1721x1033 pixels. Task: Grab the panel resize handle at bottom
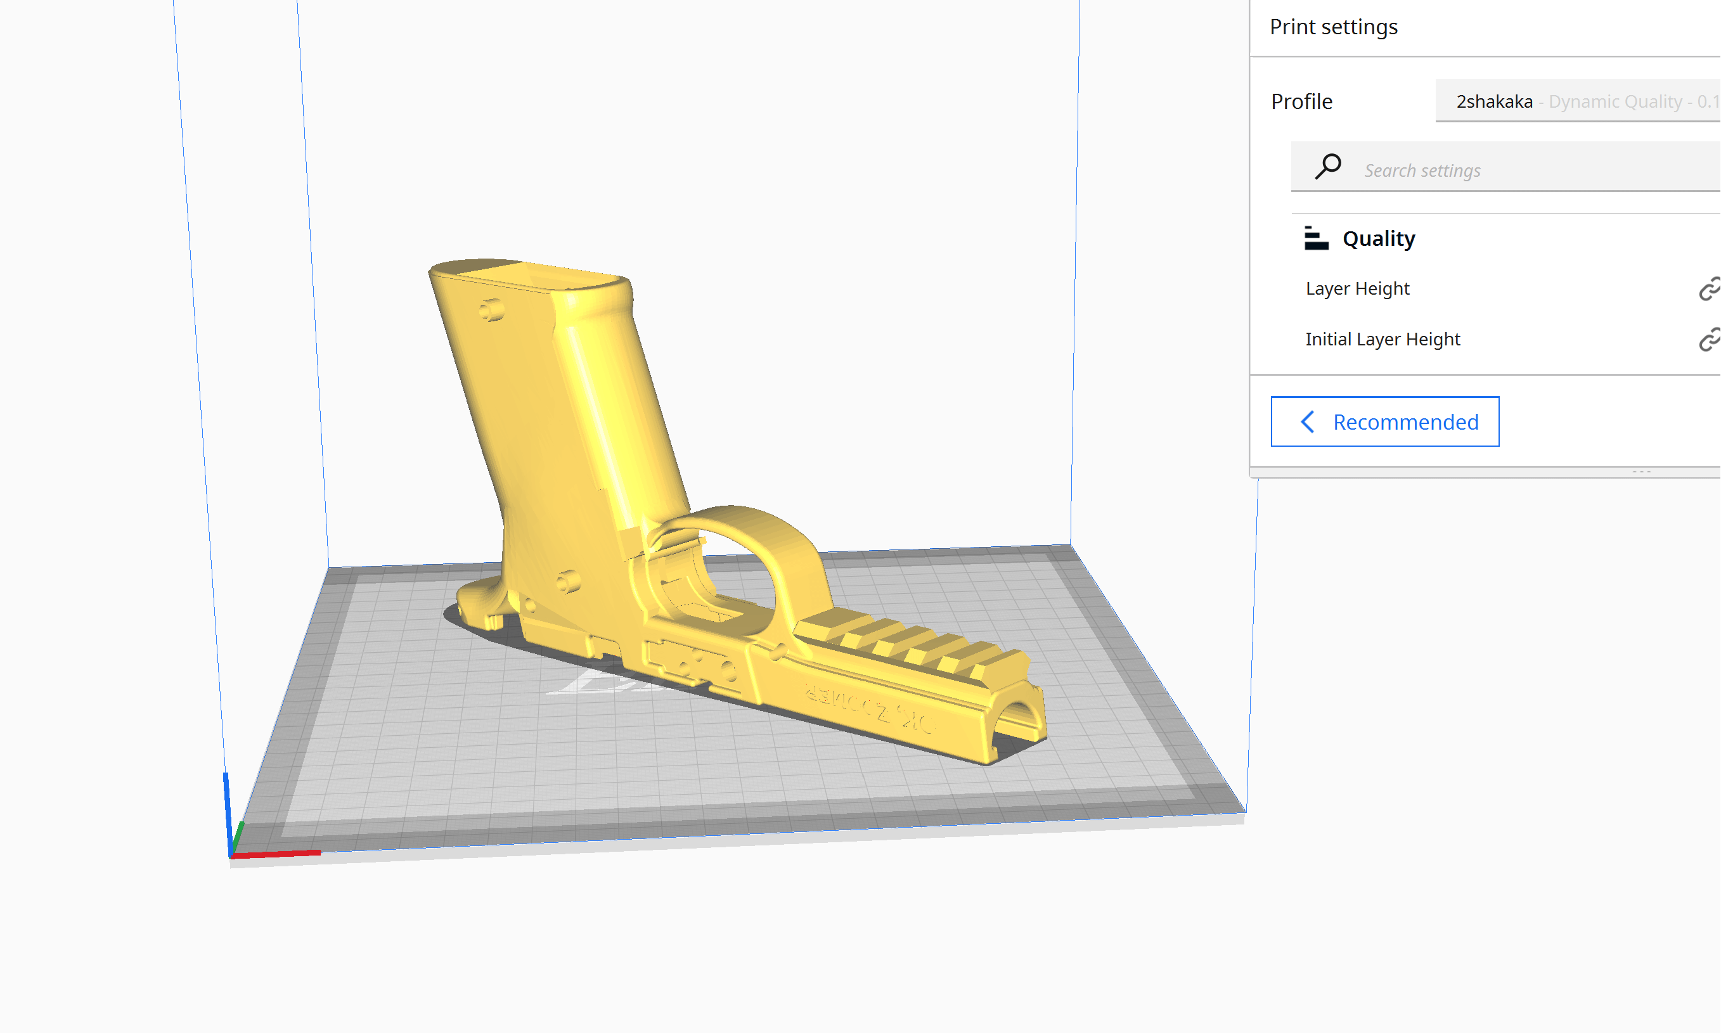pos(1641,473)
